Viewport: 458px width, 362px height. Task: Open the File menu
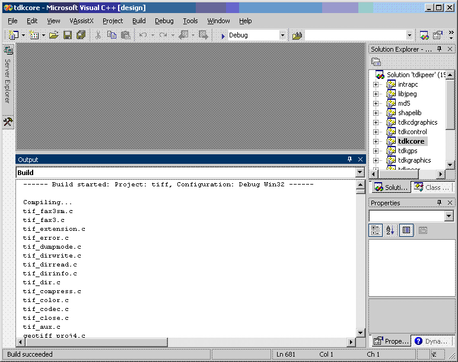click(12, 21)
